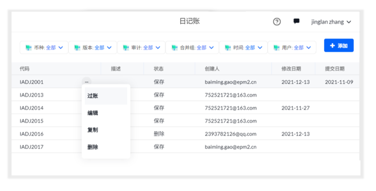Click creator baiming.gao@epm2.cn in row IADJ2017
Image resolution: width=376 pixels, height=191 pixels.
231,147
